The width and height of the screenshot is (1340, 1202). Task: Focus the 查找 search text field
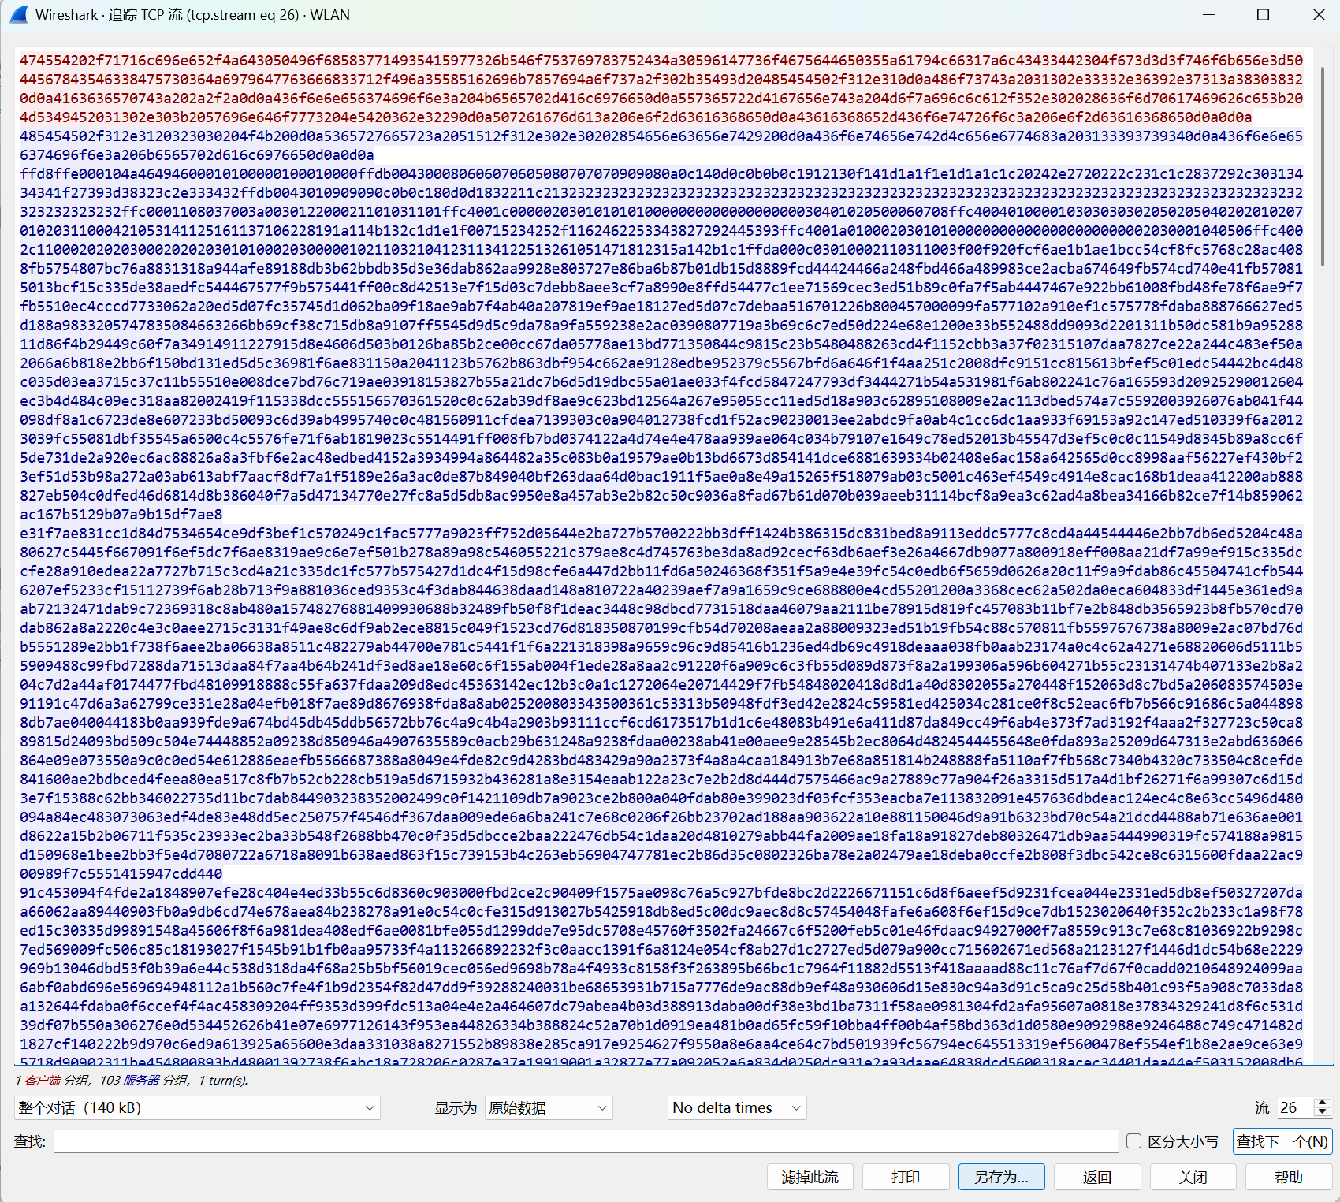click(585, 1141)
